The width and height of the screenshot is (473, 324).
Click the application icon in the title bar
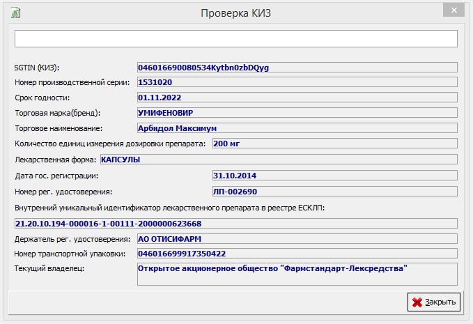point(15,13)
